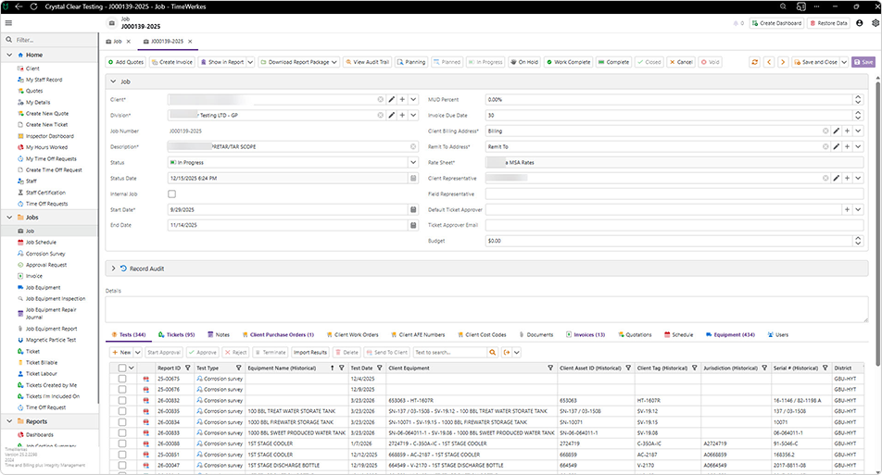Clear the Division field value

tap(381, 115)
